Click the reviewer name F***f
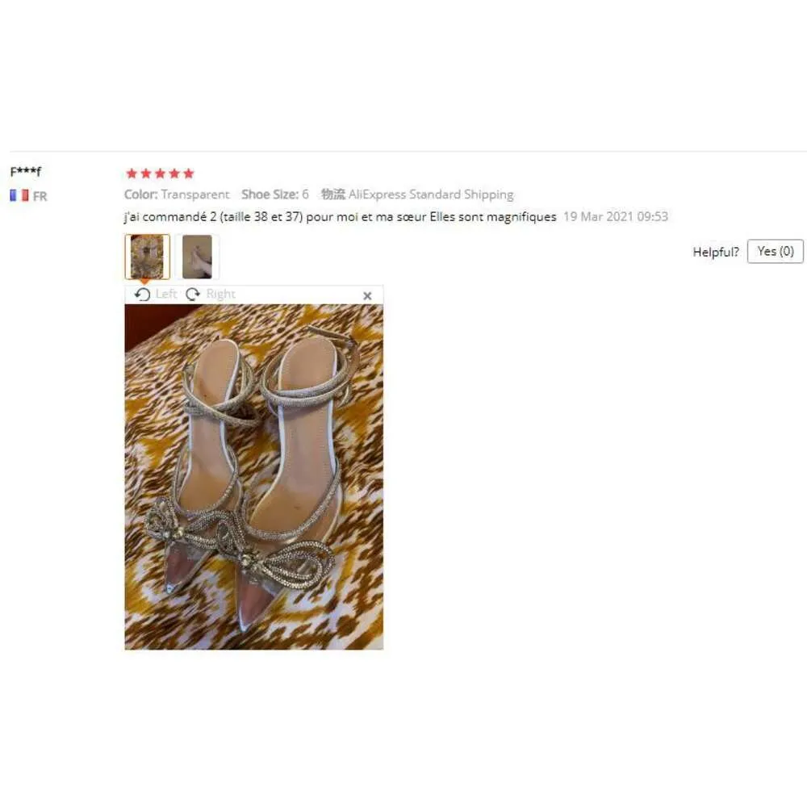 click(26, 171)
